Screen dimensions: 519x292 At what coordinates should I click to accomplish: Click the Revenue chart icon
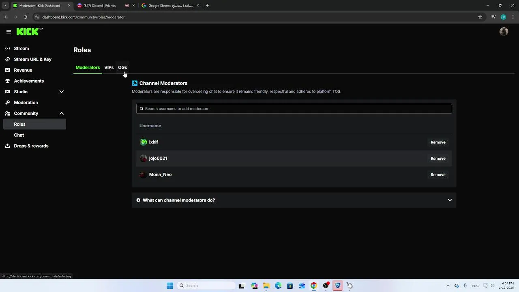(x=7, y=70)
